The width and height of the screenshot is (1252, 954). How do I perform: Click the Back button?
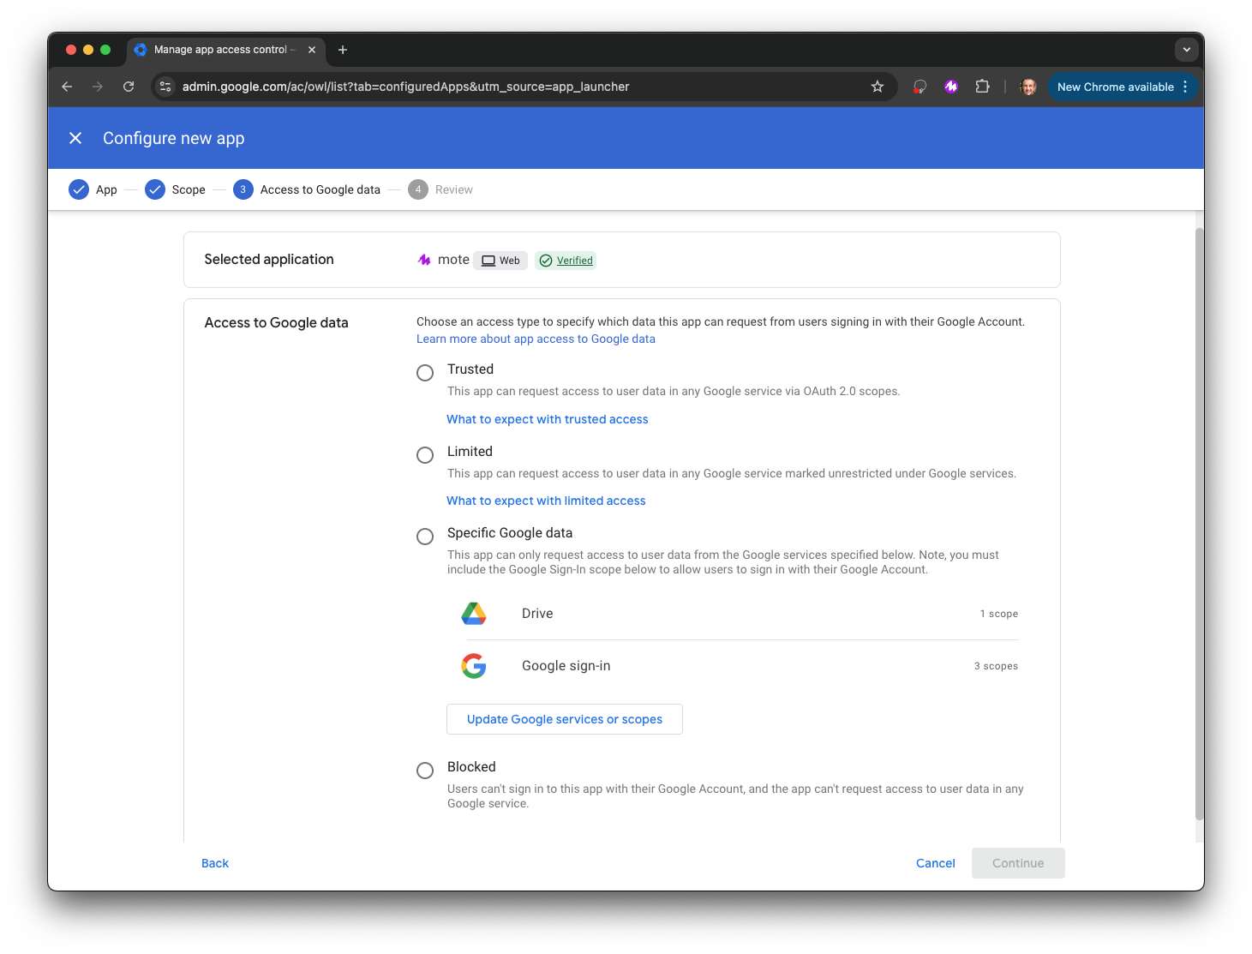coord(215,863)
